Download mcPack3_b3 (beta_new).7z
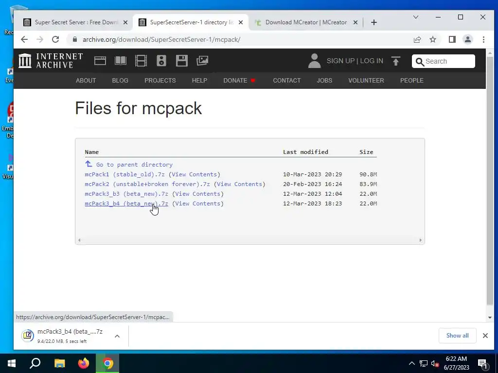Screen dimensions: 498x373 tap(126, 194)
